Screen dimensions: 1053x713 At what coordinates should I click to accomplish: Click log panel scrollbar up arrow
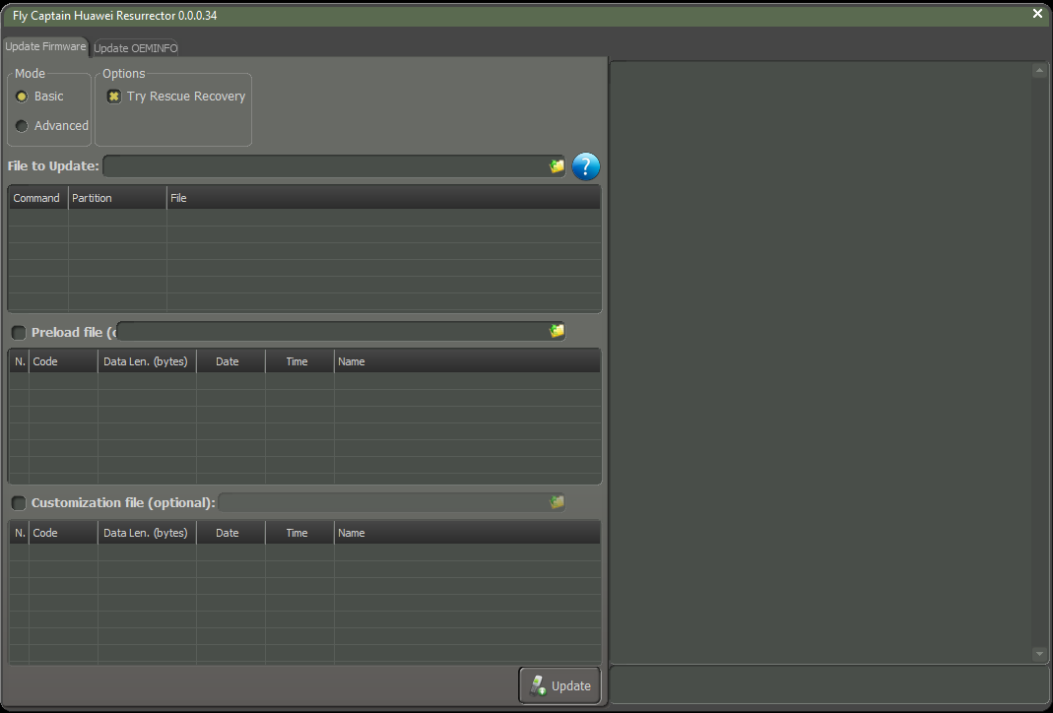tap(1039, 70)
